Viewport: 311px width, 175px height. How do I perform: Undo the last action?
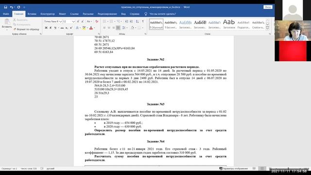12,7
